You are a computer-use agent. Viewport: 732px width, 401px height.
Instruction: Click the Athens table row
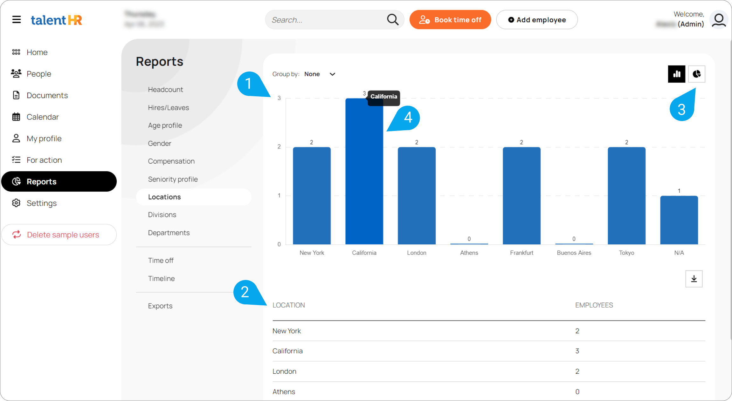tap(489, 391)
